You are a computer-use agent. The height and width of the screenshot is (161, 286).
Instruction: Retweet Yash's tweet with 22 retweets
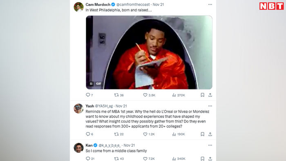click(x=116, y=134)
